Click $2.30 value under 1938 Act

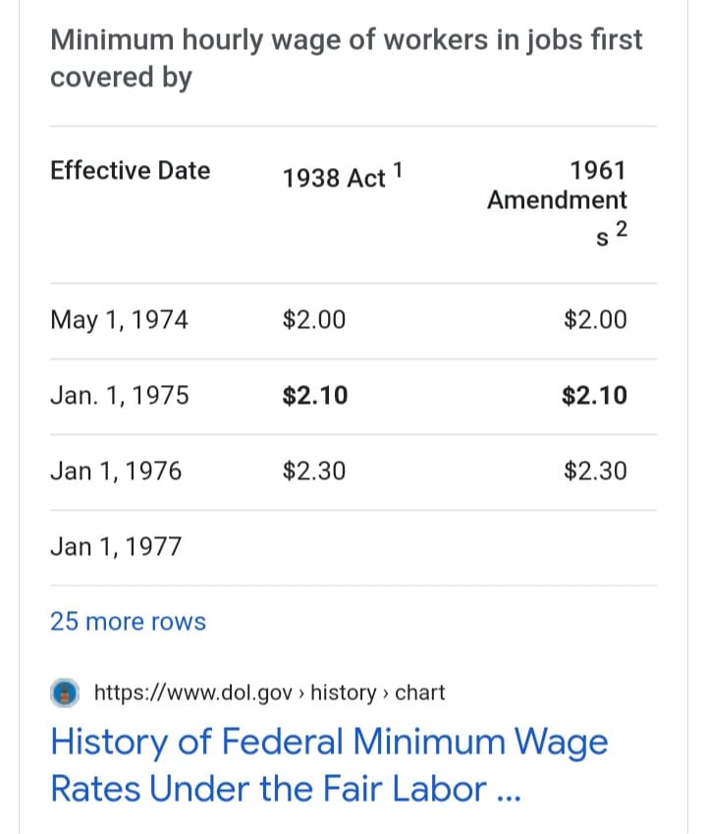click(313, 472)
